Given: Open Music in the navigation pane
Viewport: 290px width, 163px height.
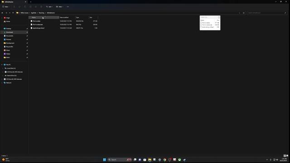Looking at the screenshot, I should (x=8, y=50).
